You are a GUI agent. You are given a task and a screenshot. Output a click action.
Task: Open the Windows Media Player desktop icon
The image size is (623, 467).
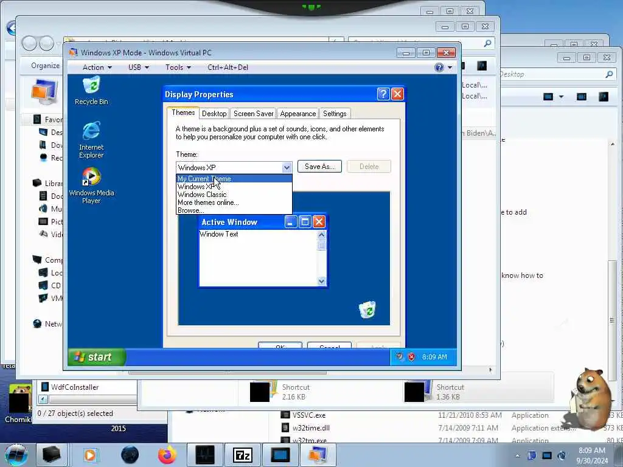(91, 186)
